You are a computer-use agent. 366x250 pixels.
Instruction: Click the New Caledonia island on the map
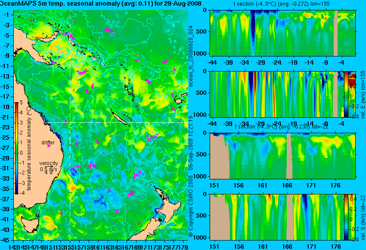[x=120, y=118]
